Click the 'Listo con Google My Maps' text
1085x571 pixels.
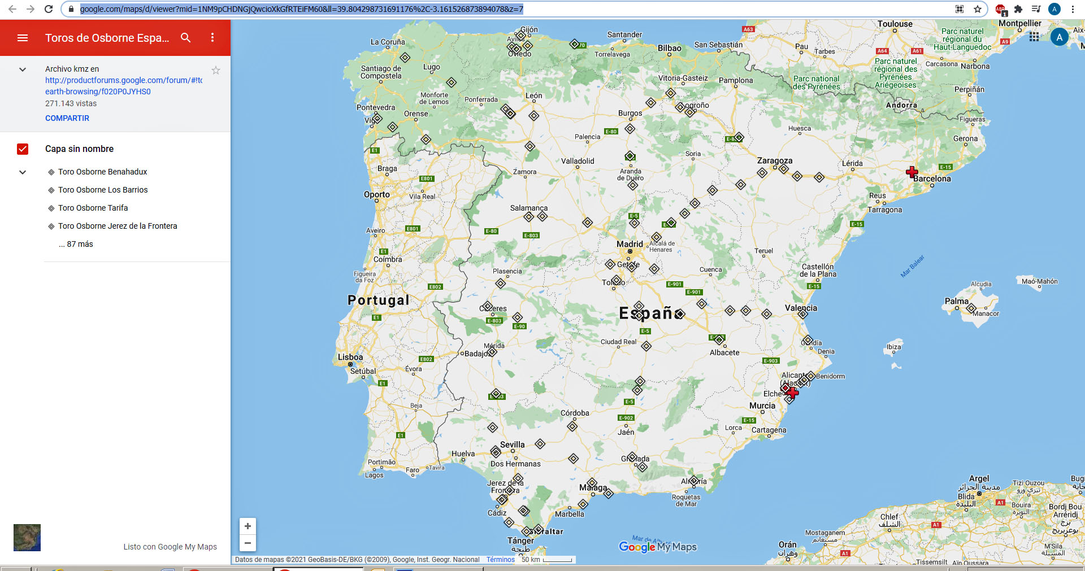170,547
